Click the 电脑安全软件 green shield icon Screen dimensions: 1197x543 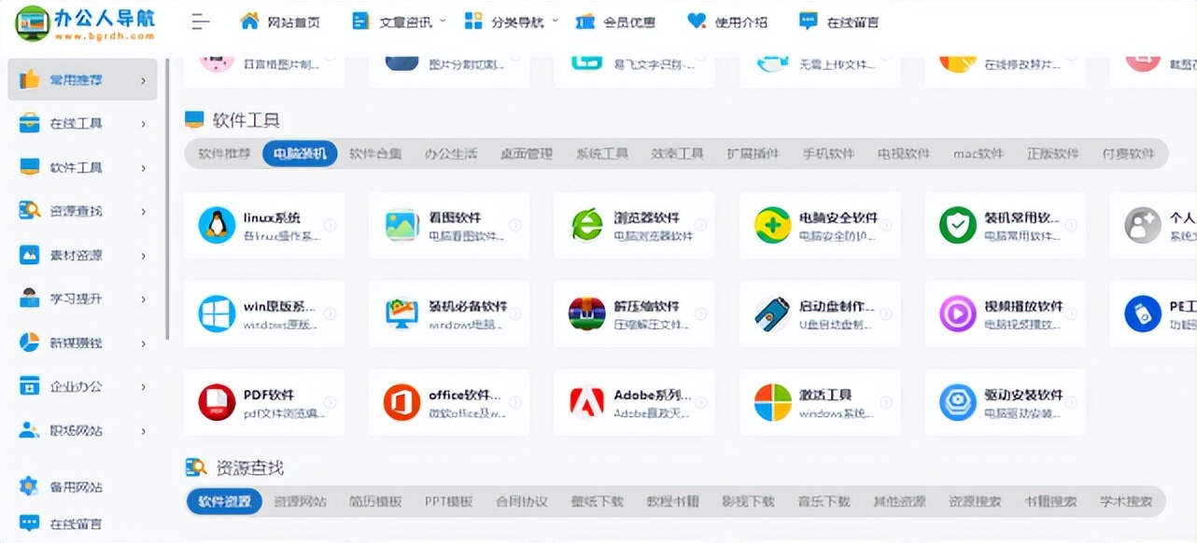[x=772, y=225]
